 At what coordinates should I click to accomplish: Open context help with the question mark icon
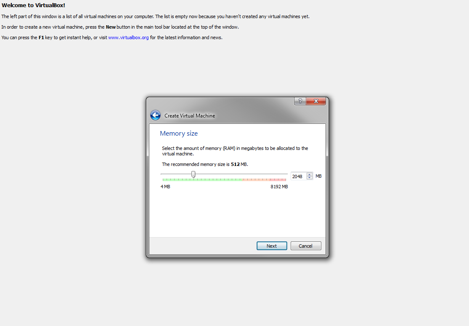point(299,101)
